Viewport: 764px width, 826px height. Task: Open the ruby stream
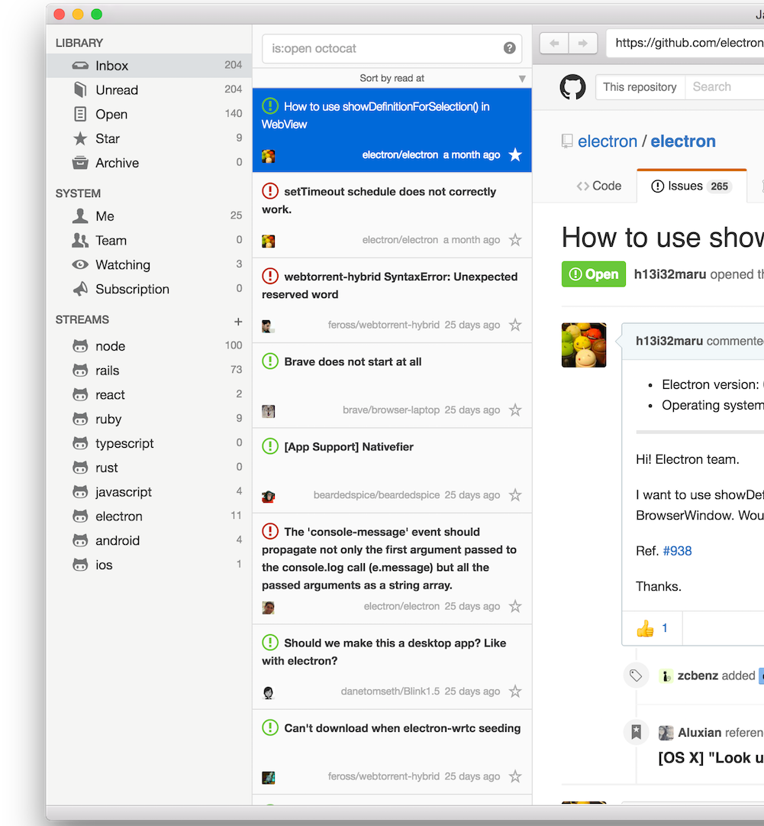coord(149,419)
